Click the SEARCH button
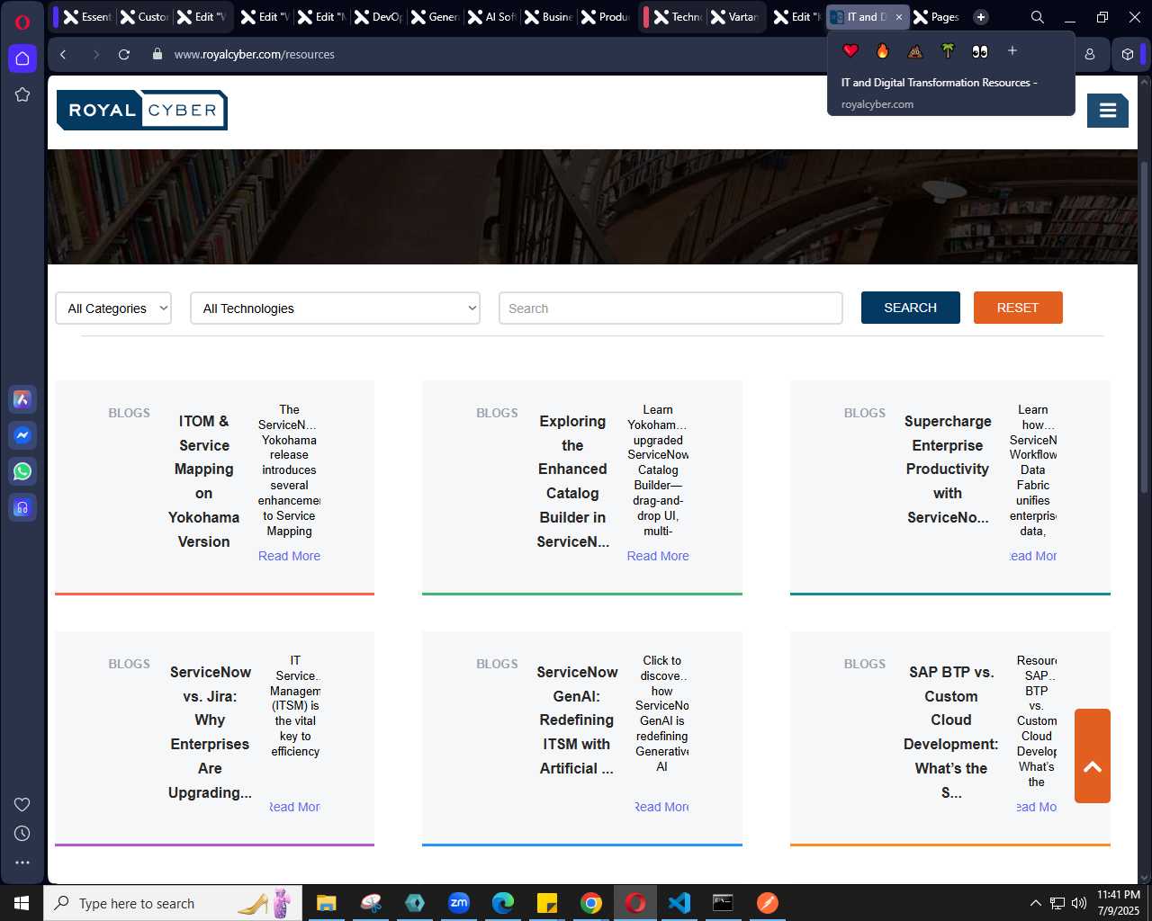1152x921 pixels. point(911,308)
